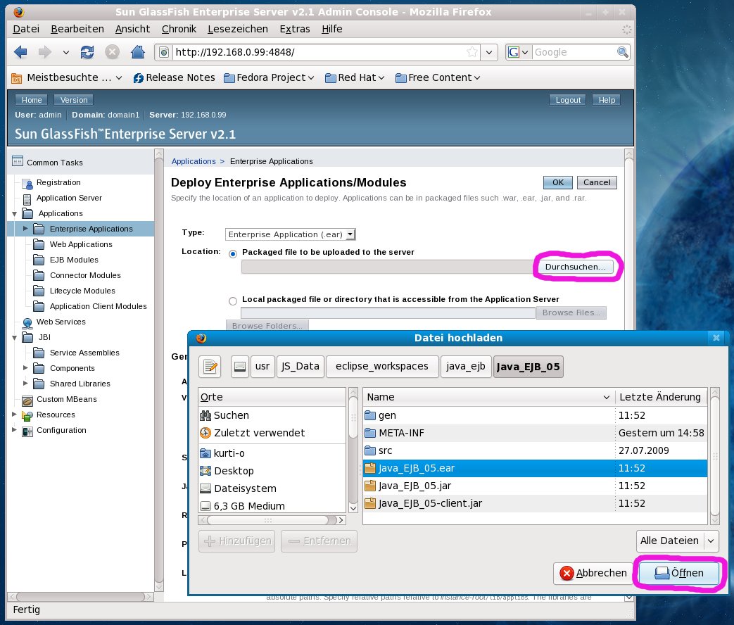Expand the Resources tree node
This screenshot has height=625, width=734.
15,415
